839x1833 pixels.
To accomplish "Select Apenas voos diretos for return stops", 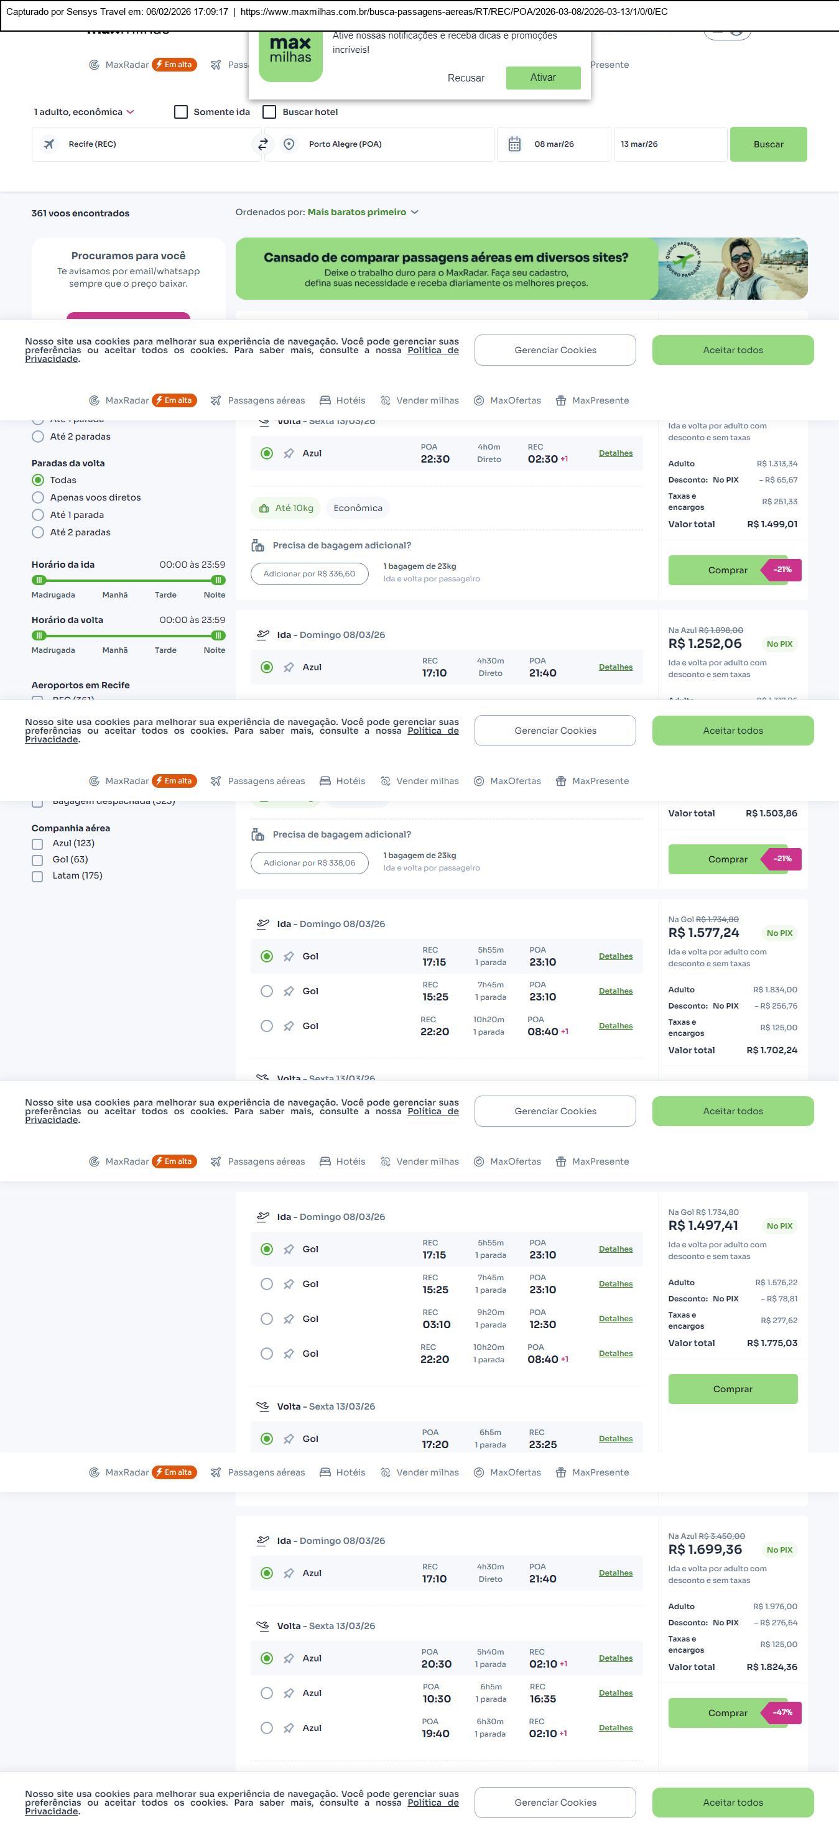I will pos(38,497).
